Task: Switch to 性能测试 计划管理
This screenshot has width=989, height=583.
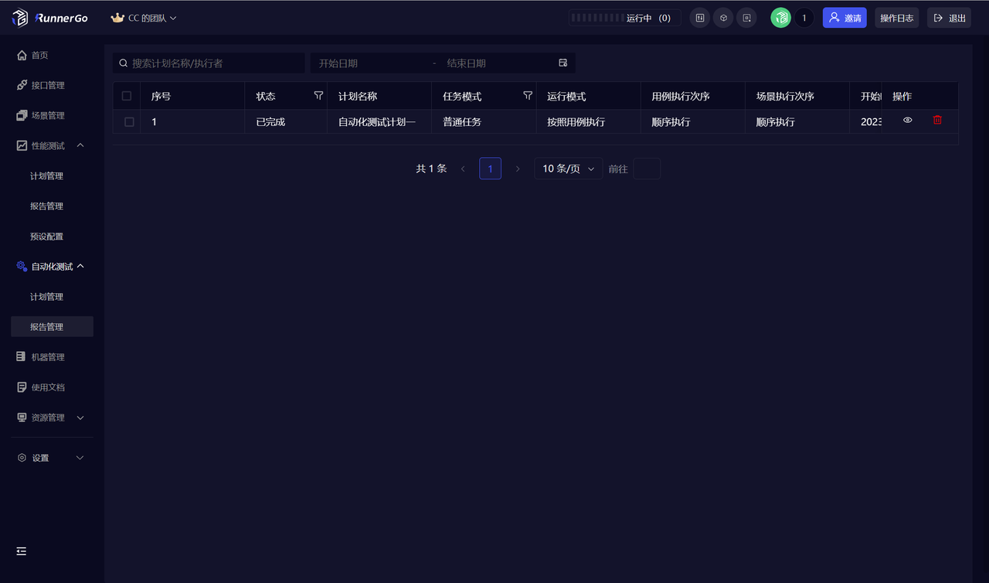Action: coord(48,176)
